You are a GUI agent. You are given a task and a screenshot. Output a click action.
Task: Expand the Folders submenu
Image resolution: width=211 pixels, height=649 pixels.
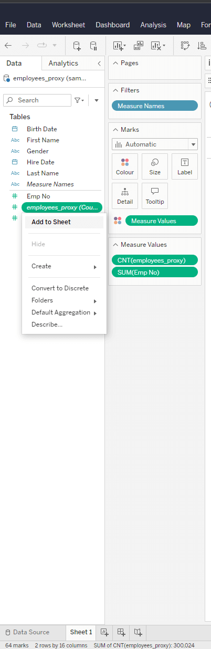(64, 300)
